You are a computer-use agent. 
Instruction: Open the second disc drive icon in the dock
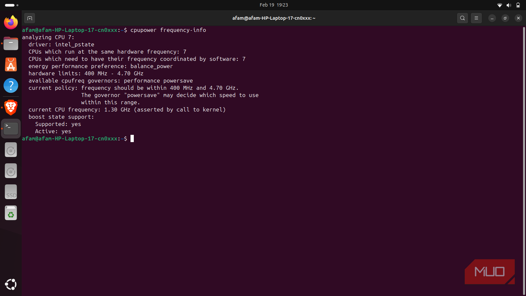tap(11, 171)
